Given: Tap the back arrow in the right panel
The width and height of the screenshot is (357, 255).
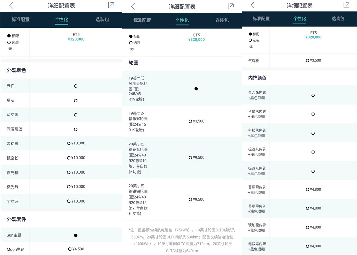Looking at the screenshot, I should 252,5.
